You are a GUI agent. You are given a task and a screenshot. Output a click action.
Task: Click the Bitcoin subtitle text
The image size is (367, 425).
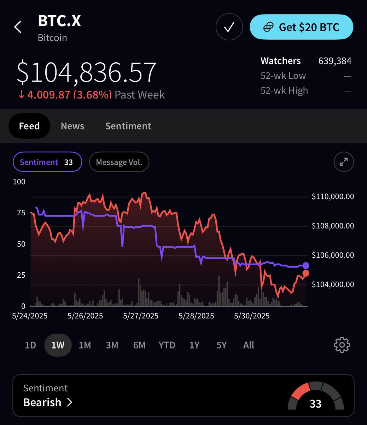(52, 38)
